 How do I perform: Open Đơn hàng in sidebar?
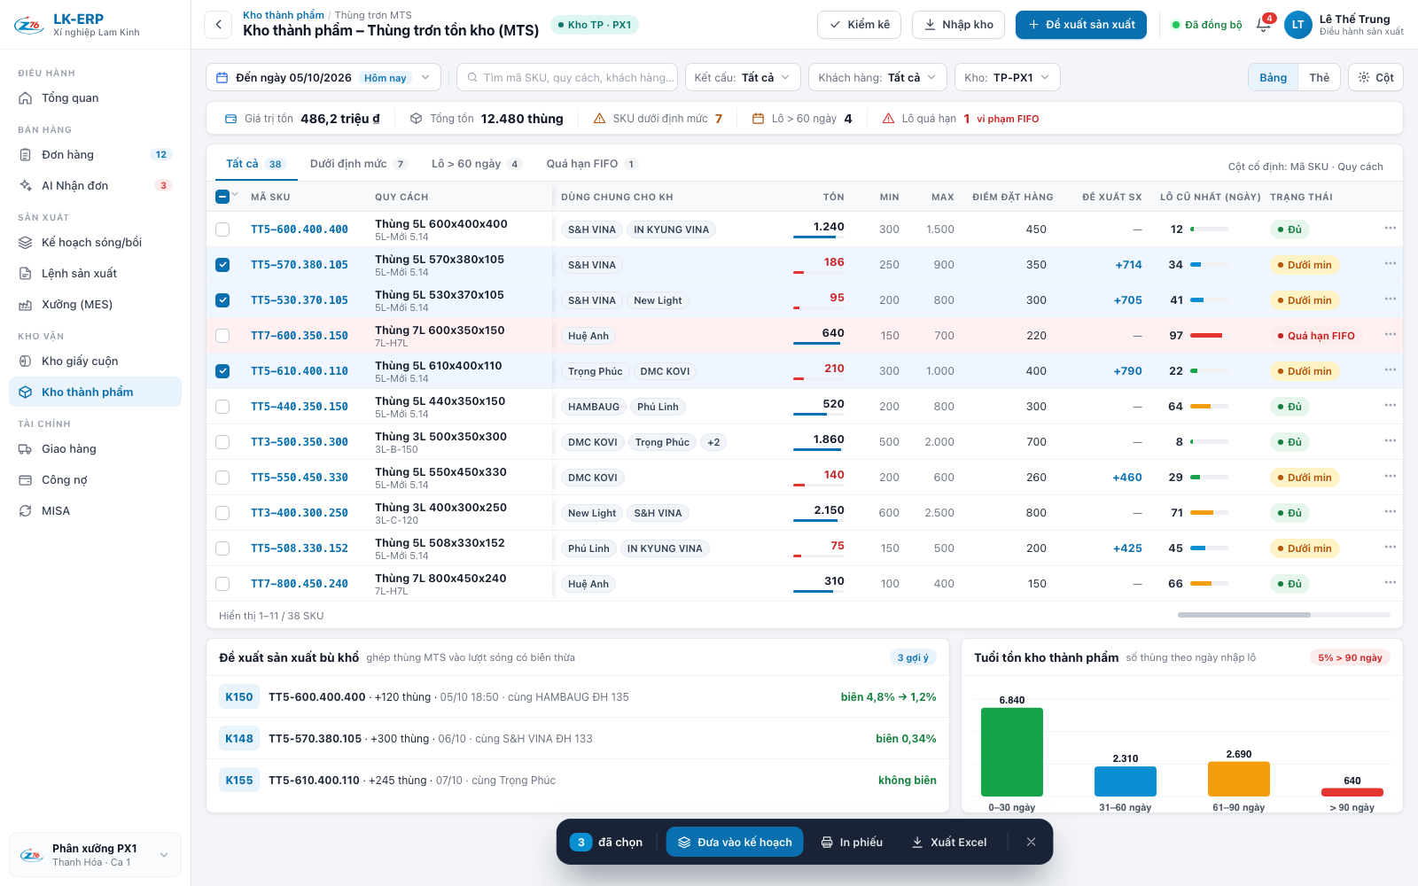[95, 154]
